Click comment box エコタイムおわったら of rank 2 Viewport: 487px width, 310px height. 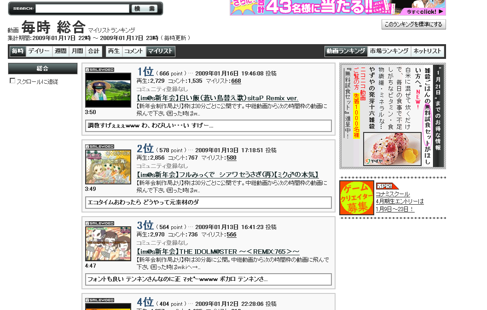209,202
